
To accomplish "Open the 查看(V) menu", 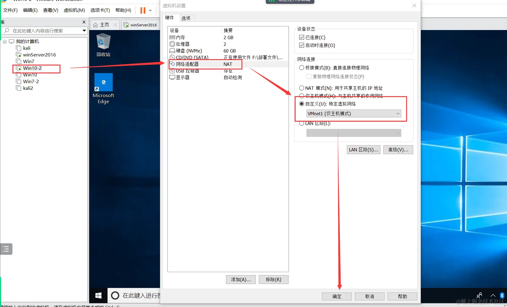I will (51, 10).
